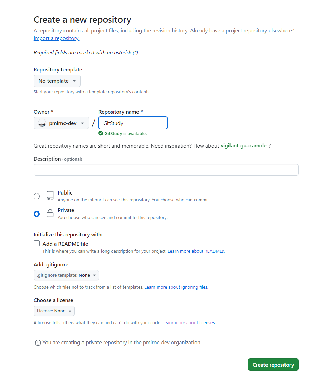Click the Public repository book icon
Screen dimensions: 331x388
point(50,196)
